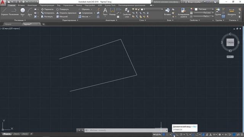
Task: Switch to the Параметризация ribbon tab
Action: point(47,5)
